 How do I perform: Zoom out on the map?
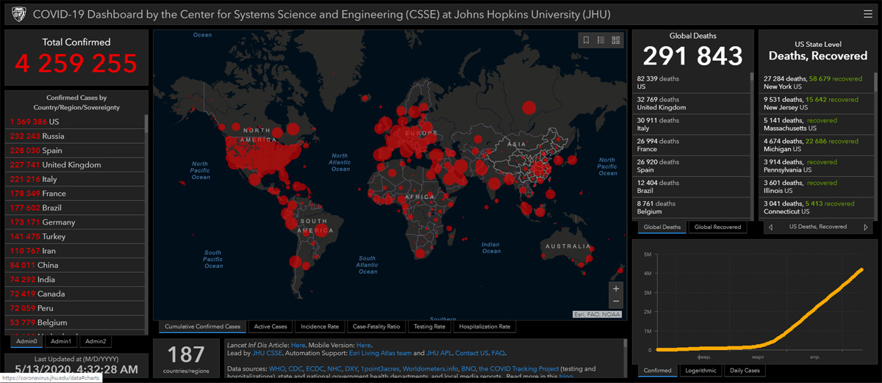[616, 302]
